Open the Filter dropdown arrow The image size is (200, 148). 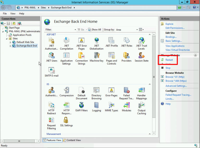[75, 30]
